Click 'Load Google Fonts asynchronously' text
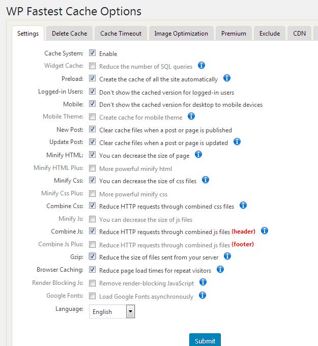Viewport: 318px width, 346px height. pos(147,296)
